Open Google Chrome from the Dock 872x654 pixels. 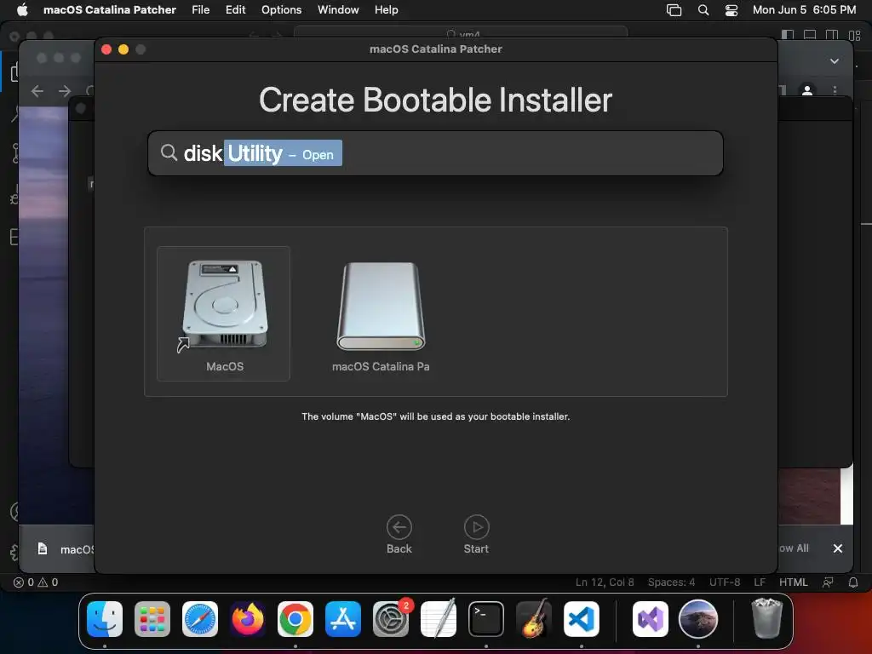point(295,619)
